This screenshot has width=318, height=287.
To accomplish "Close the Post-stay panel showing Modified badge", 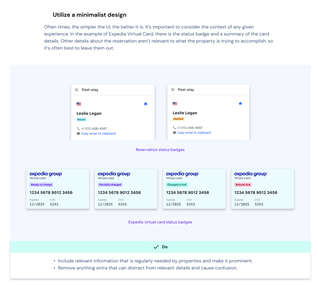I will click(x=173, y=90).
